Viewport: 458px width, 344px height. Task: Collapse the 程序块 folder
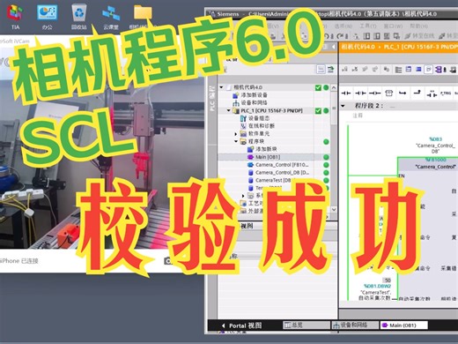[236, 141]
